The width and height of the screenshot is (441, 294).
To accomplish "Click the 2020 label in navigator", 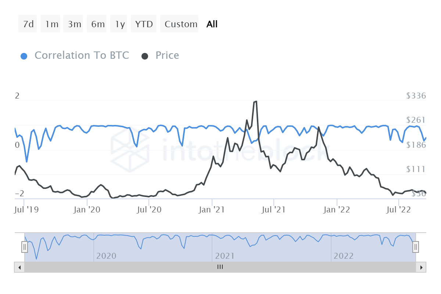I will (x=106, y=256).
